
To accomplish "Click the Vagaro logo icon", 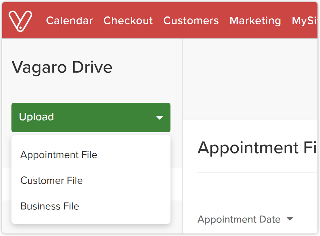I will (21, 21).
